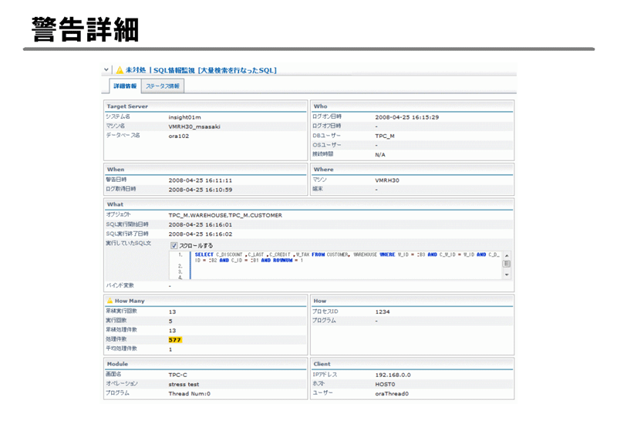The height and width of the screenshot is (424, 617).
Task: Click the database name ora102
Action: [x=178, y=136]
